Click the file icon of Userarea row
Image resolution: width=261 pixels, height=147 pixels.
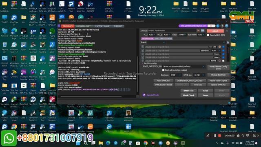click(143, 51)
